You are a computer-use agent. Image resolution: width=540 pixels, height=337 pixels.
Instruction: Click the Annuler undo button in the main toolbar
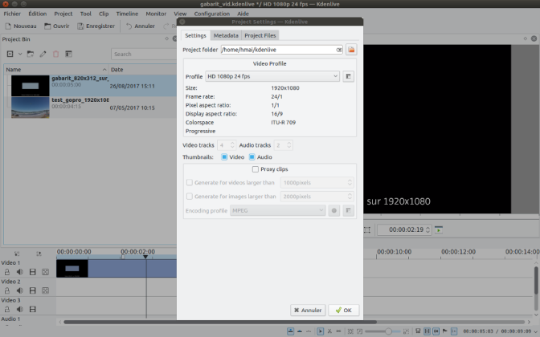coord(140,26)
